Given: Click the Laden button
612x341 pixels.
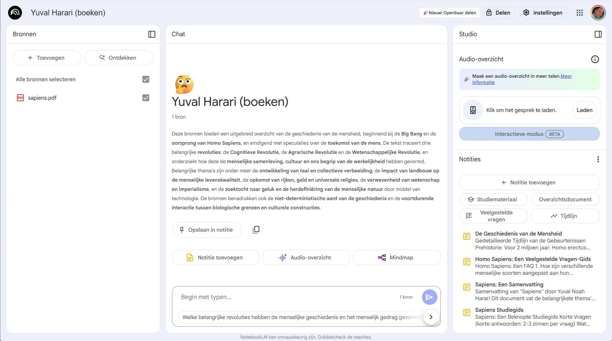Looking at the screenshot, I should click(584, 110).
